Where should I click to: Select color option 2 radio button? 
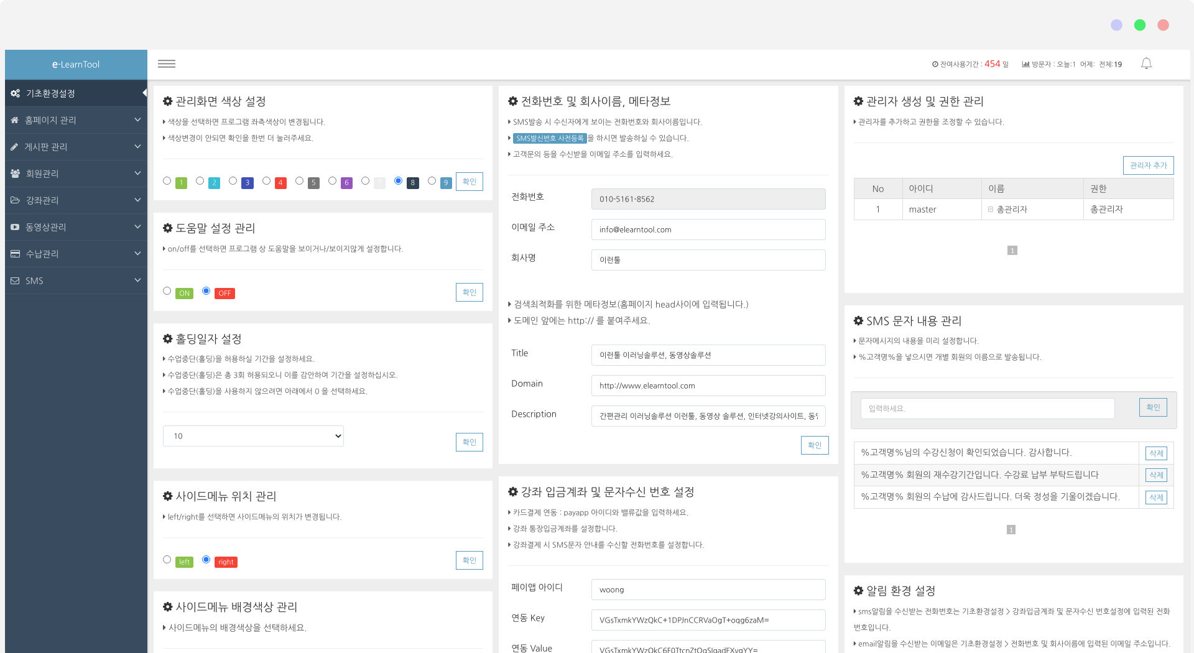200,181
